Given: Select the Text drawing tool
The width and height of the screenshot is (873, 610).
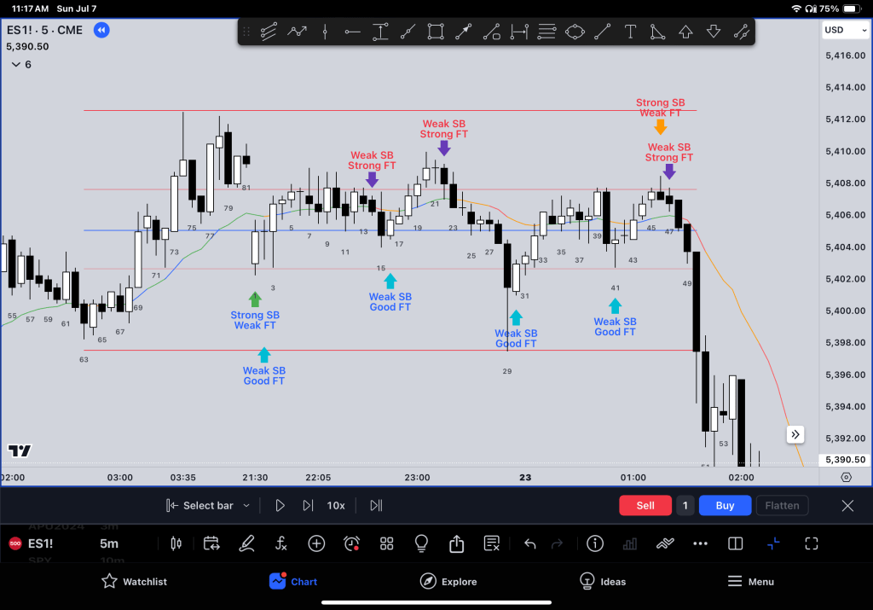Looking at the screenshot, I should pos(630,32).
